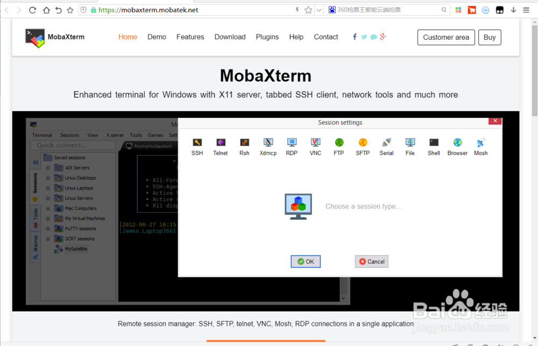Open the Demo nav item

157,37
